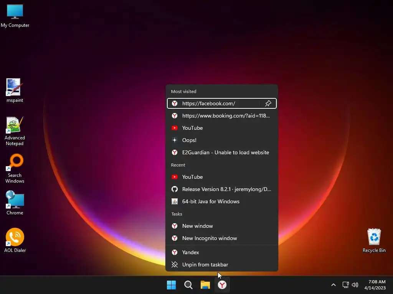Select the Search Windows desktop shortcut
Screen dimensions: 393x294
tap(15, 169)
